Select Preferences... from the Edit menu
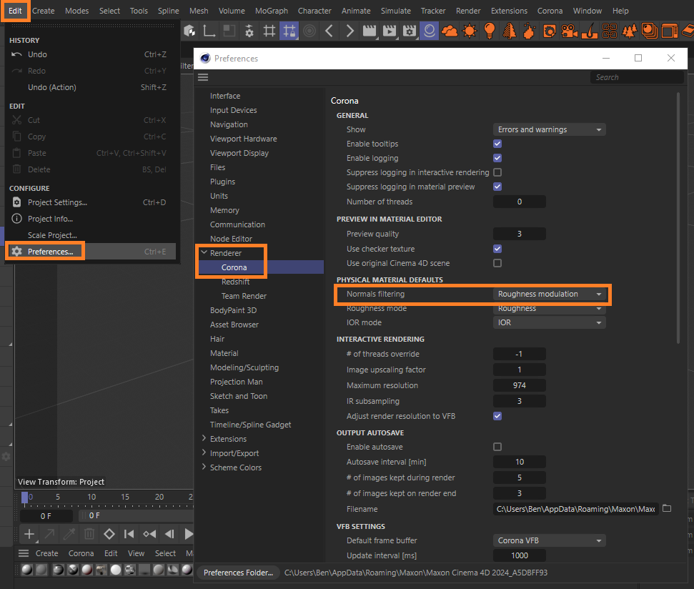 [x=90, y=252]
